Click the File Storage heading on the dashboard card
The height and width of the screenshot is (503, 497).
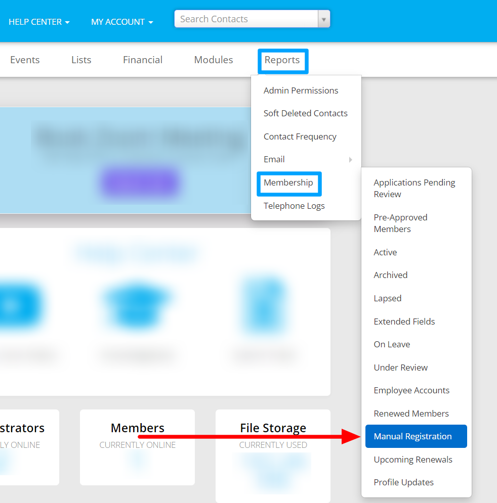[273, 428]
